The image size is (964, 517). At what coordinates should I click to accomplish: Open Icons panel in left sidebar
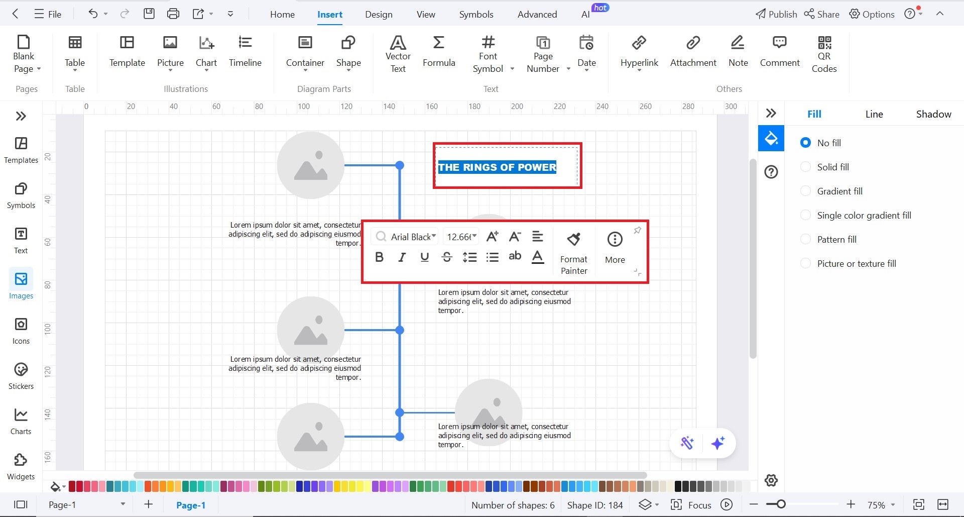tap(21, 331)
